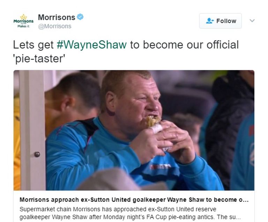Open the Morrisons profile avatar logo

click(x=23, y=21)
